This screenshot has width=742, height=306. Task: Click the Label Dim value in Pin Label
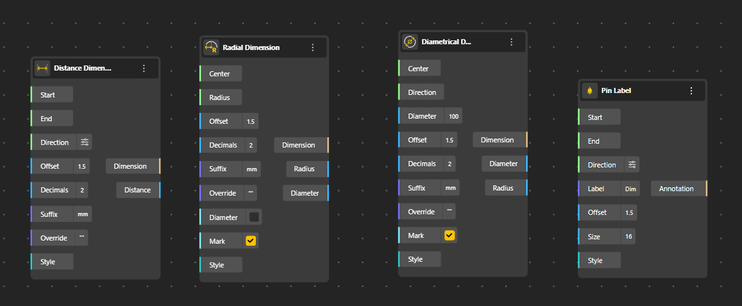[630, 189]
